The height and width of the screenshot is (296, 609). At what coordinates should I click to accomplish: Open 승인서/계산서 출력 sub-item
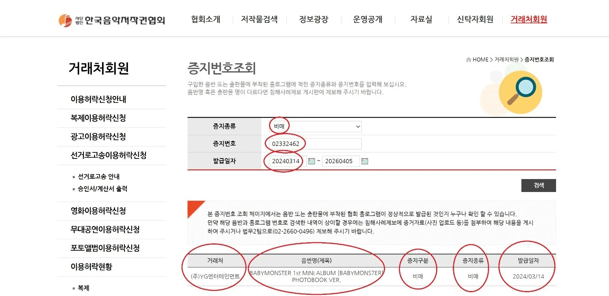(x=102, y=189)
